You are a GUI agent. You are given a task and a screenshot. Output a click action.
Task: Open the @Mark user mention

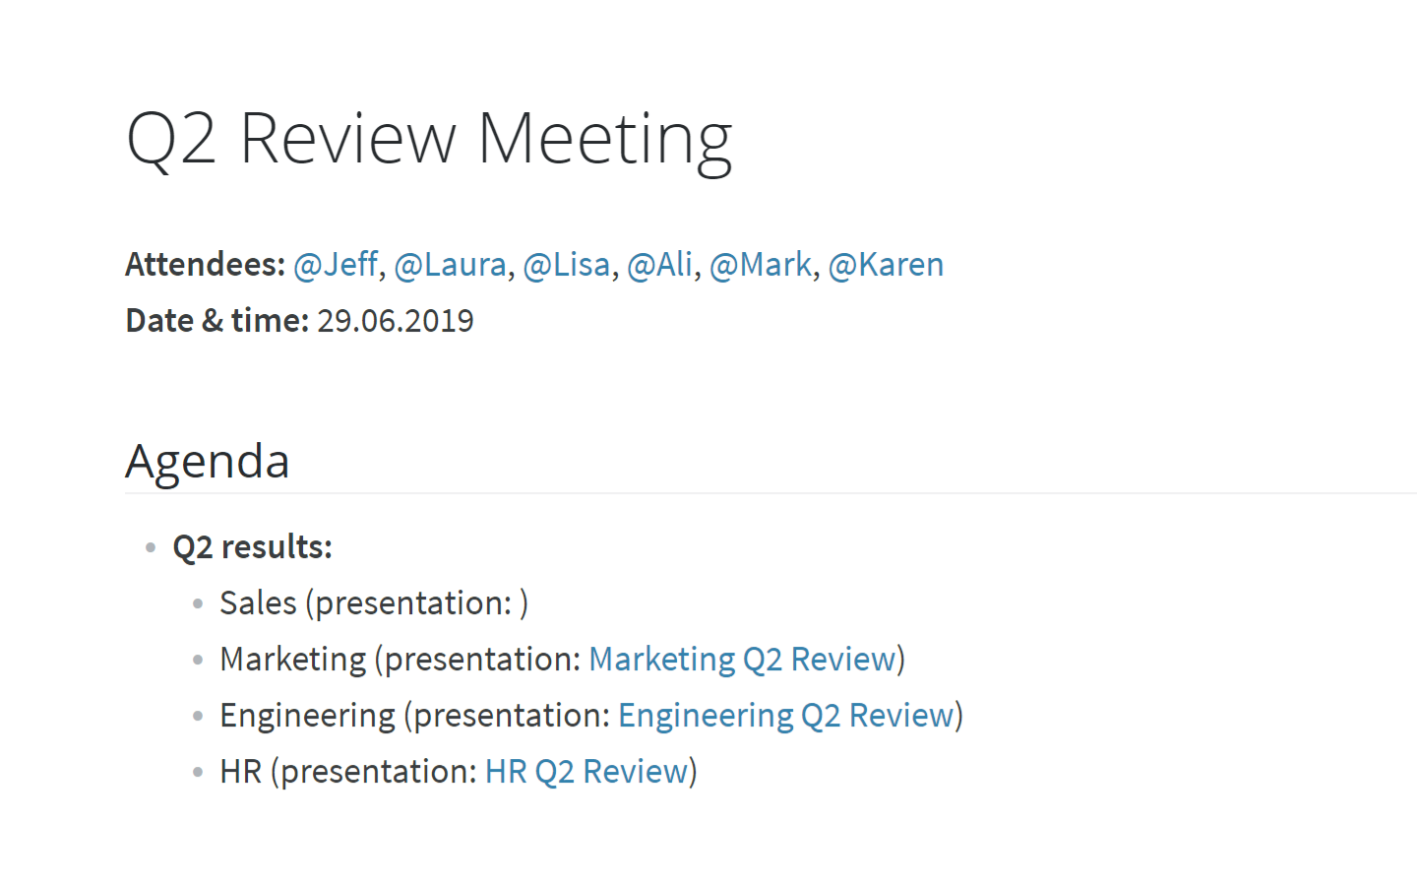(761, 265)
